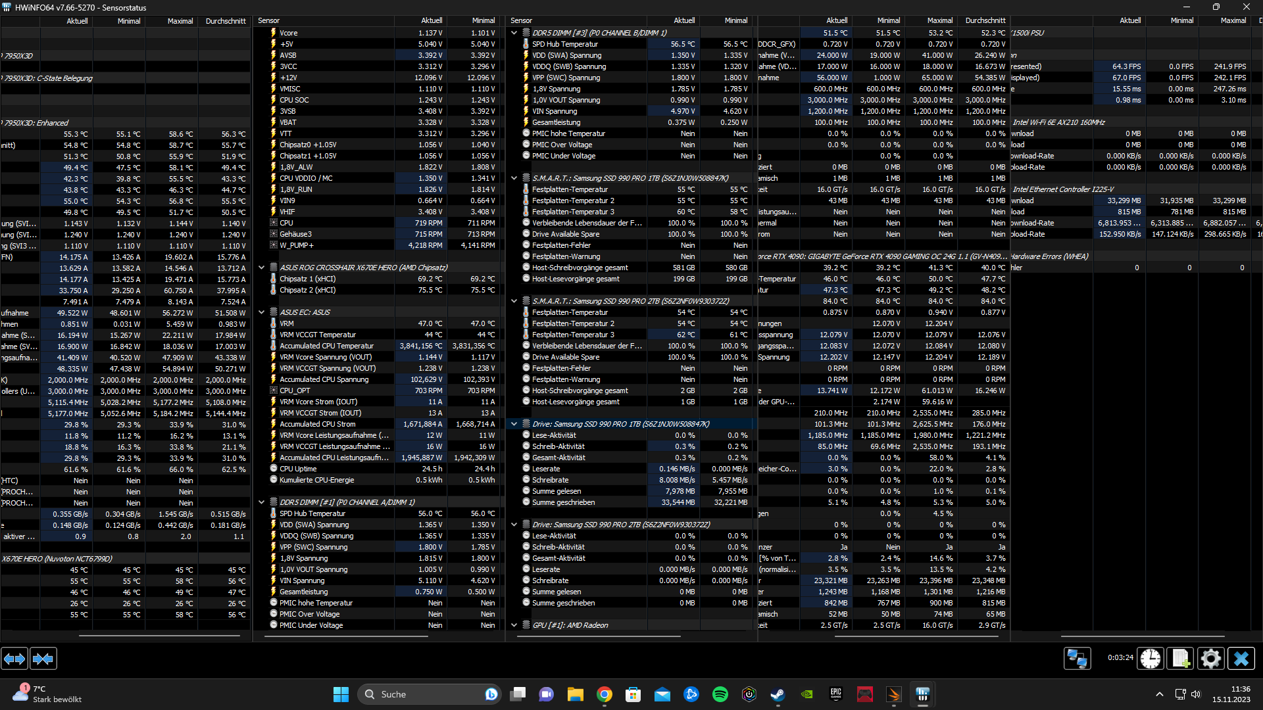
Task: Expand the GPU [#1]: AMD Radeon group
Action: 514,625
